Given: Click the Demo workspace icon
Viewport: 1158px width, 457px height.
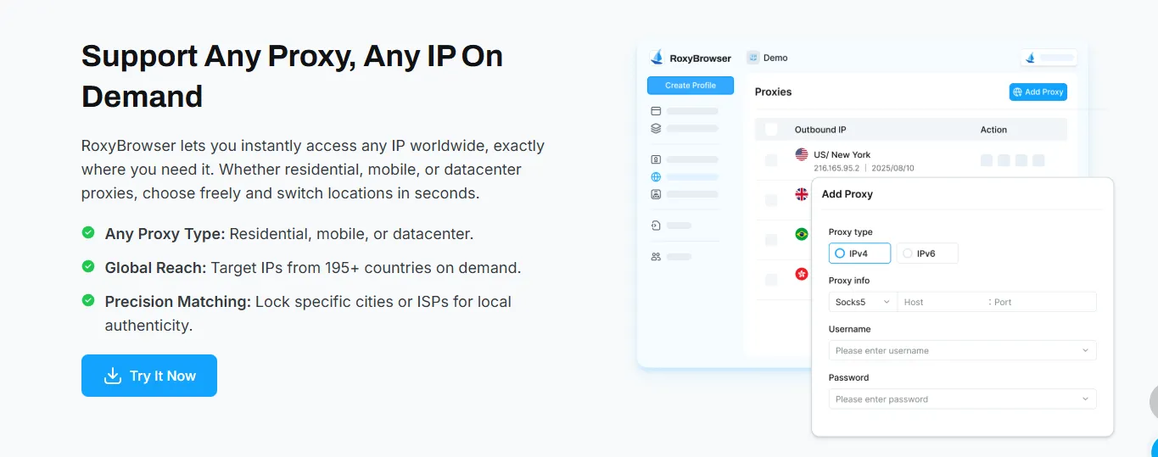Looking at the screenshot, I should (752, 58).
